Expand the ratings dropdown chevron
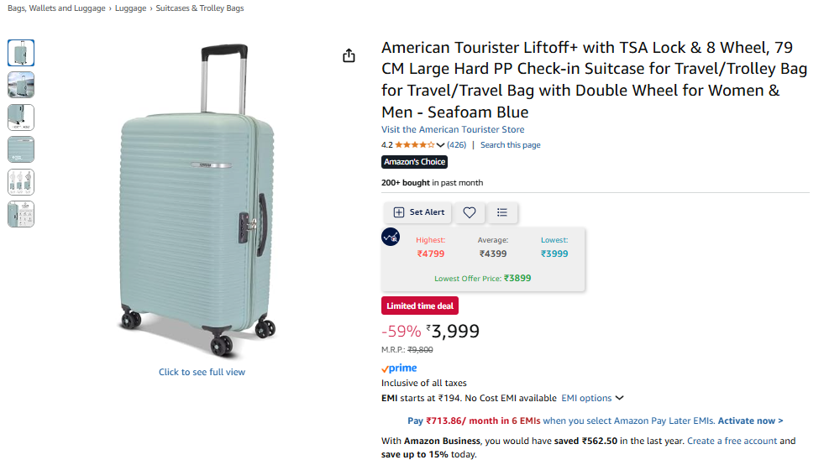The image size is (824, 465). click(440, 145)
